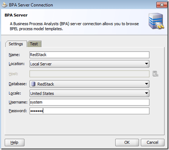
Task: Click the Location: label
Action: pyautogui.click(x=17, y=64)
